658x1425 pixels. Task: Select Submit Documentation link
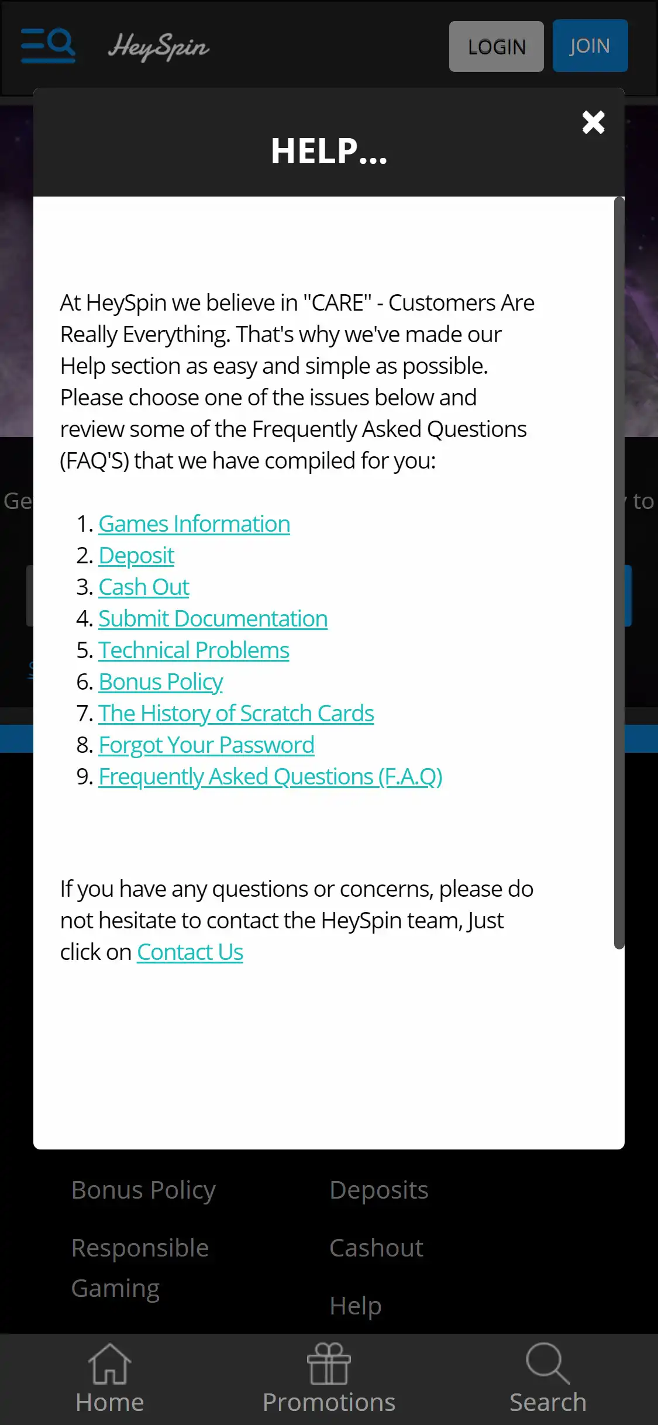(x=213, y=619)
